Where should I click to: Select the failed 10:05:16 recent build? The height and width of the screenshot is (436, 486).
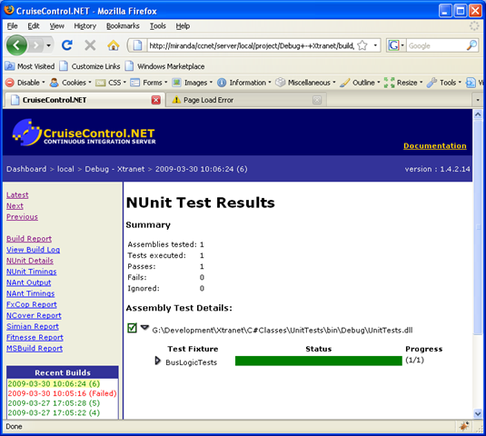pos(62,393)
